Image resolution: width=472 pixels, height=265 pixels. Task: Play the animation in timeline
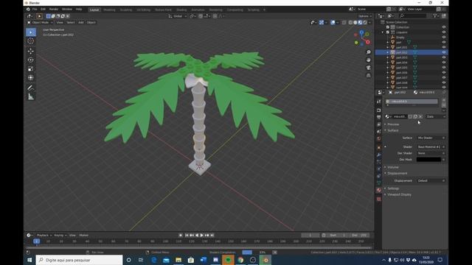click(x=201, y=236)
